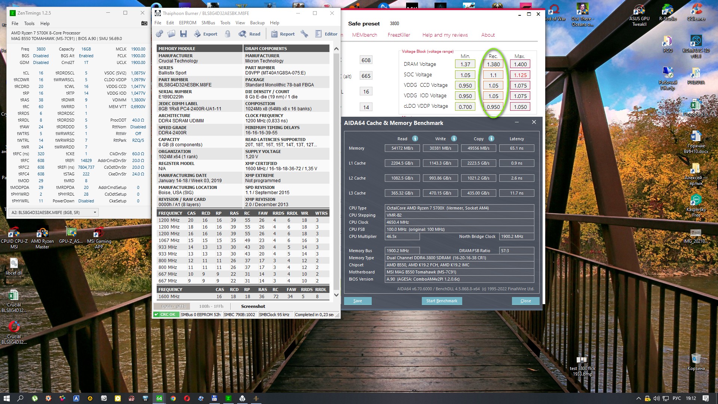Open the SMBus menu in Thaiphoon Burner

[x=208, y=23]
